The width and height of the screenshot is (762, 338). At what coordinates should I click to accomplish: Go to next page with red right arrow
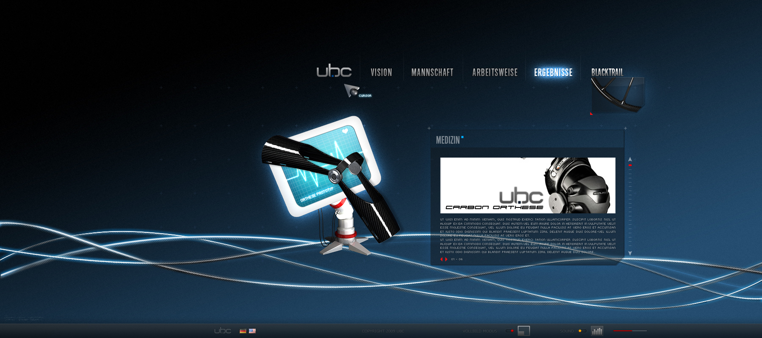pyautogui.click(x=446, y=259)
